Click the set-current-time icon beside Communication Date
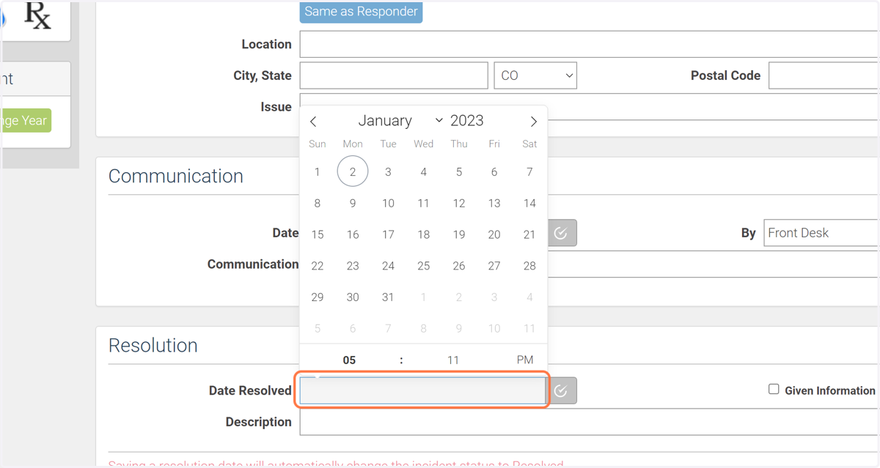The image size is (880, 468). 562,233
